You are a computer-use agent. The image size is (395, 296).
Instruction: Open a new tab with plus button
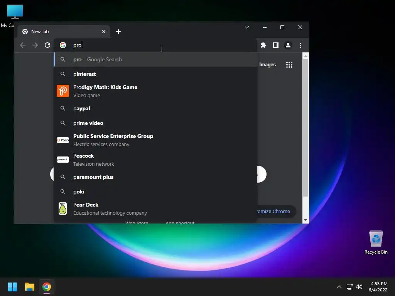click(x=118, y=32)
